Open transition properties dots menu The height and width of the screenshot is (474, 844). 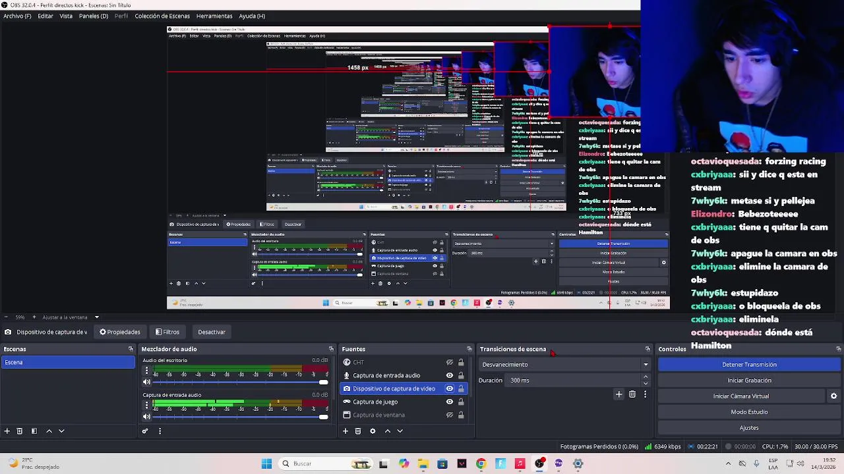pos(645,394)
